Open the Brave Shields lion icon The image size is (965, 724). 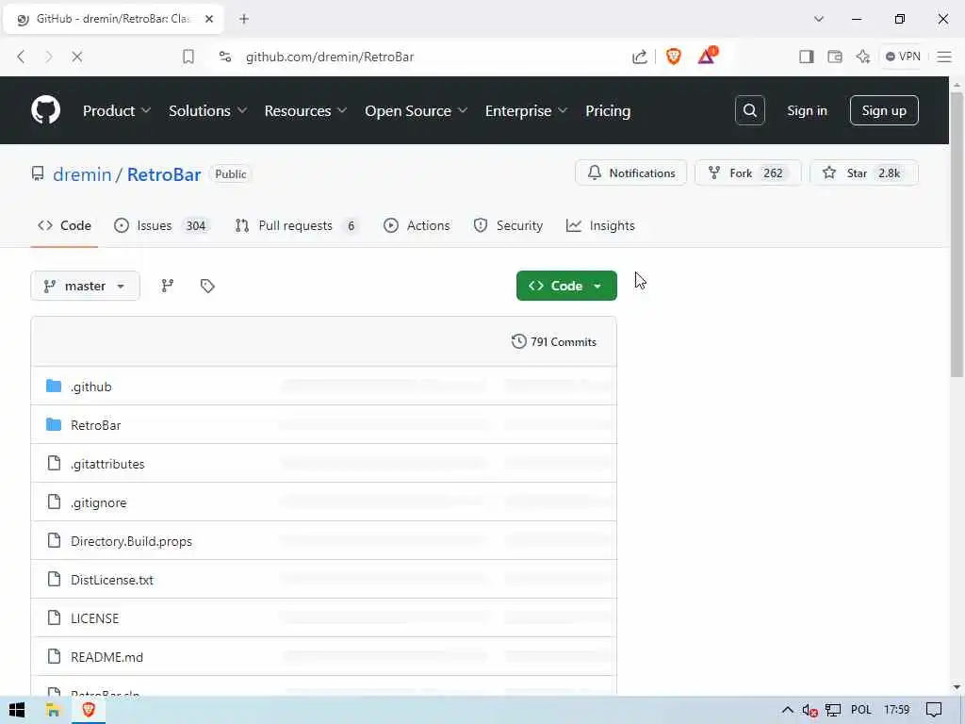(673, 57)
